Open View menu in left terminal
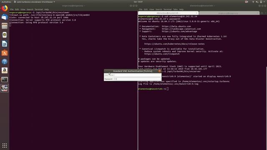267x150 pixels. pyautogui.click(x=23, y=10)
